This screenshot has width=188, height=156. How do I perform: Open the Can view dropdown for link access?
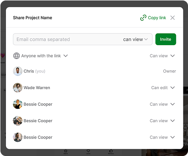point(162,56)
